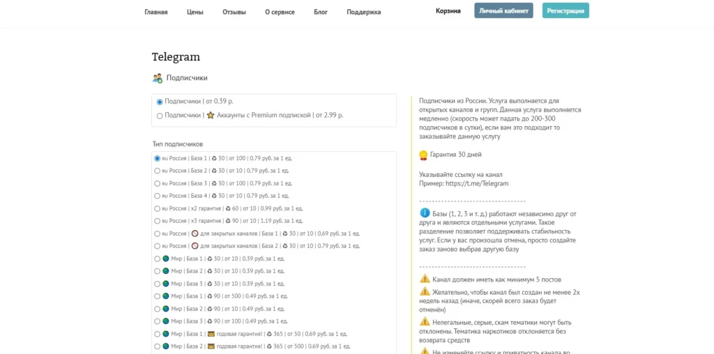Click warning icon beside Желательно, чтобы канал

[425, 291]
